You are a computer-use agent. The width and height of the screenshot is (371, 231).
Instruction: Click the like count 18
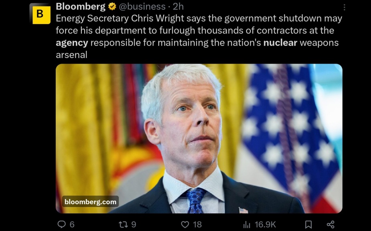tap(197, 224)
